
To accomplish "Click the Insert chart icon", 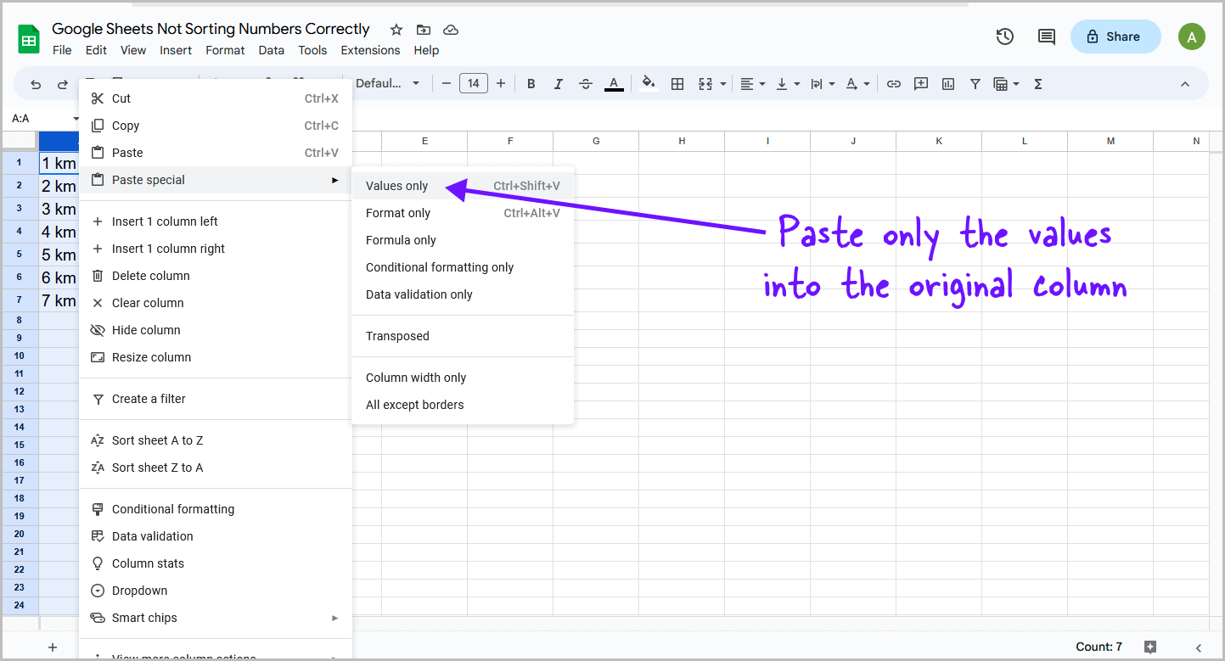I will (x=948, y=84).
